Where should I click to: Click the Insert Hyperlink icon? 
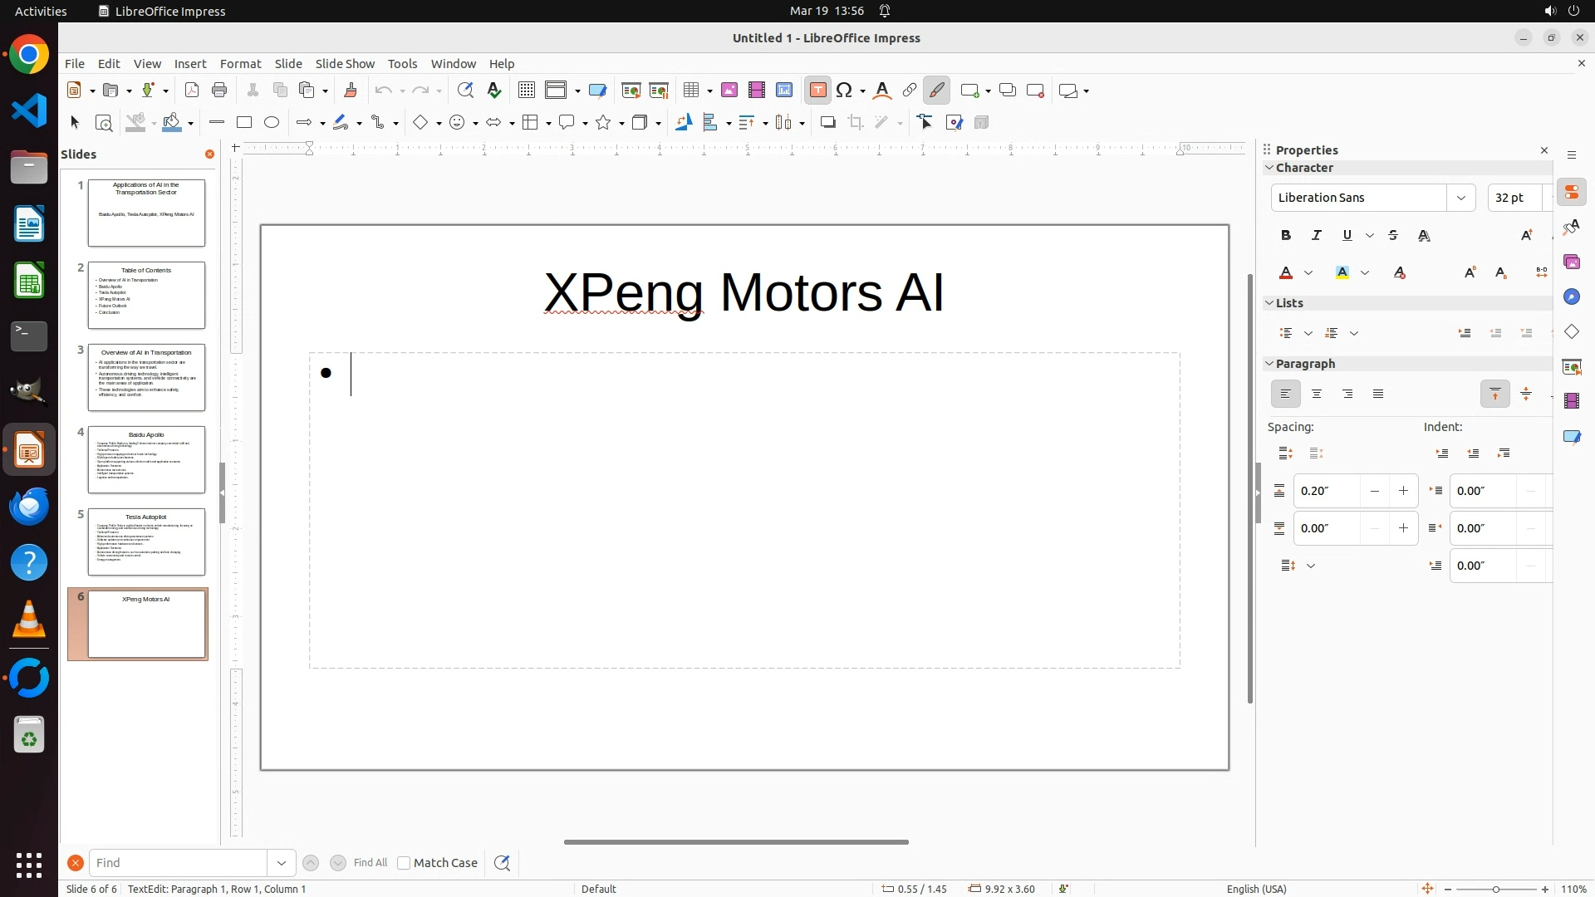(x=909, y=91)
